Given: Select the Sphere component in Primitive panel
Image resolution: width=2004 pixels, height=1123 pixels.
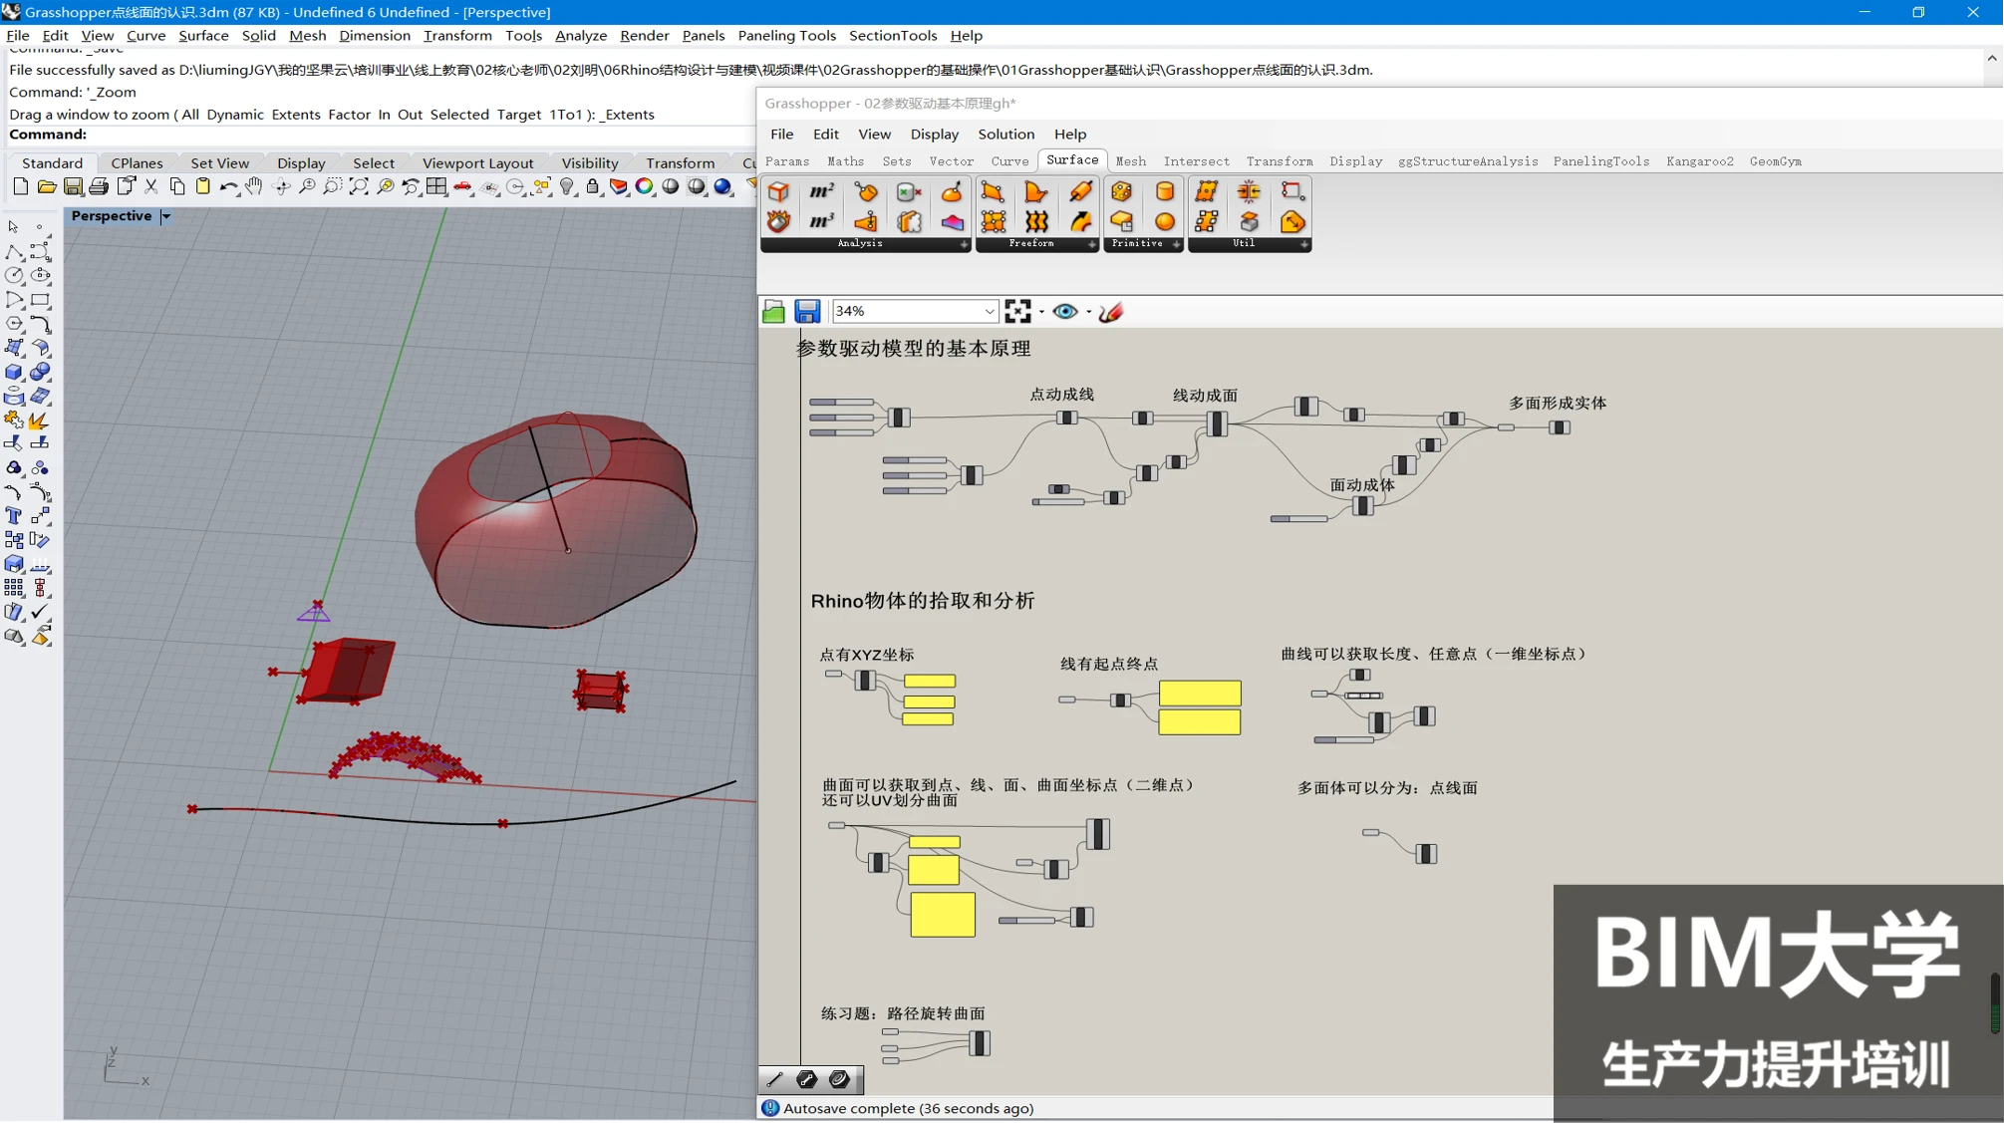Looking at the screenshot, I should 1164,221.
